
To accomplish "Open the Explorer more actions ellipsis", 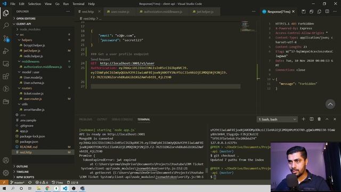I will [68, 12].
